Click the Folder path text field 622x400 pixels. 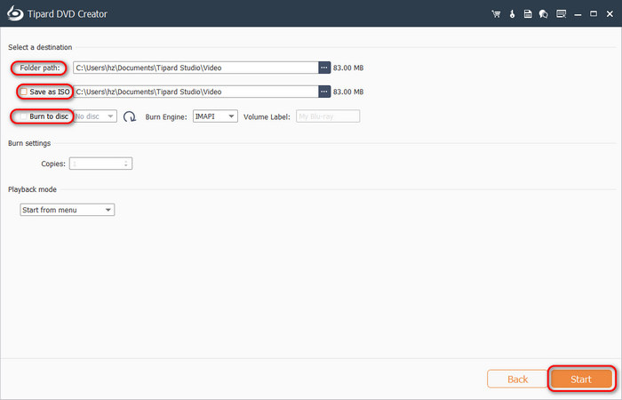click(196, 68)
